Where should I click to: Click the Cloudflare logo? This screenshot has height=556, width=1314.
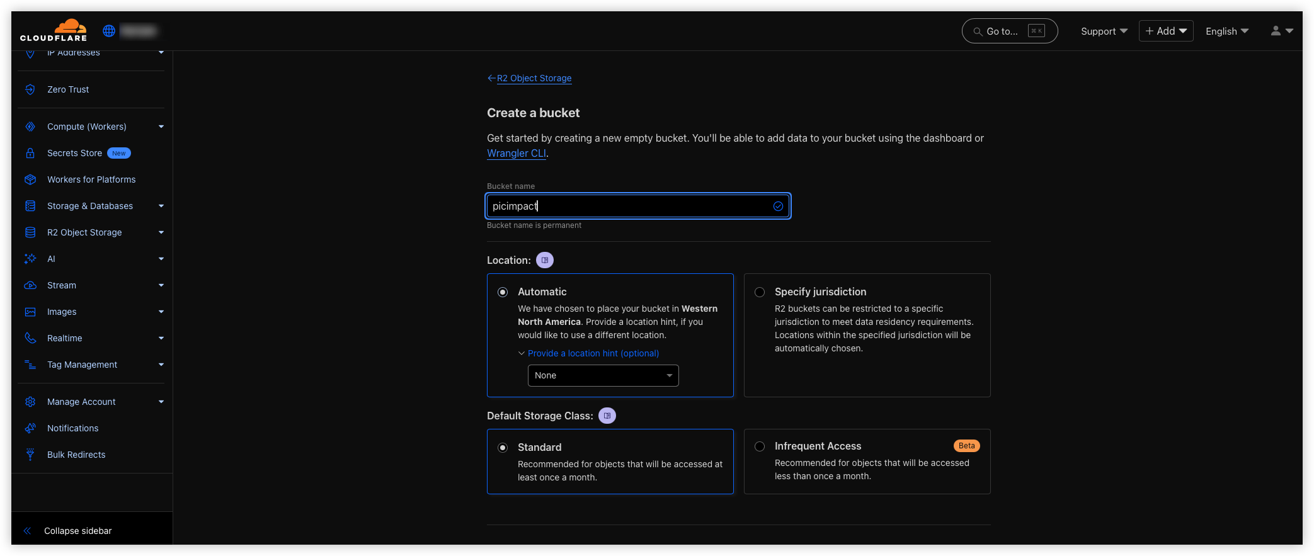[x=54, y=30]
